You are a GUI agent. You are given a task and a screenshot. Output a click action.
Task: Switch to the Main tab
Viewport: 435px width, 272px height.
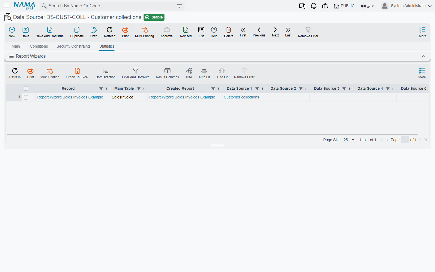tap(16, 46)
